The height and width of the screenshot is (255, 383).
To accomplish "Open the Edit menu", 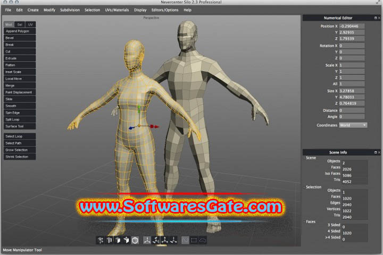I will click(19, 10).
